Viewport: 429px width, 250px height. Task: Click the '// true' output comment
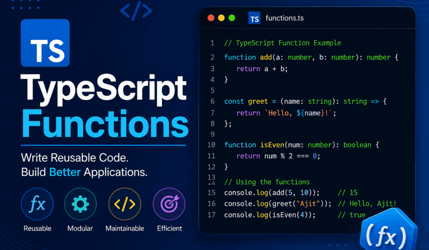click(x=352, y=215)
